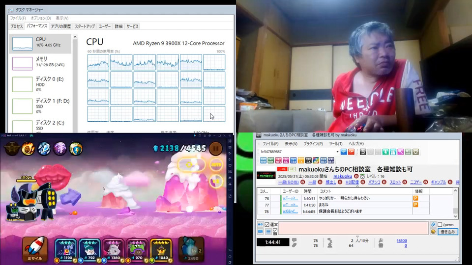Switch to プロセス tab in Task Manager
Screen dimensions: 472x265
tap(17, 26)
